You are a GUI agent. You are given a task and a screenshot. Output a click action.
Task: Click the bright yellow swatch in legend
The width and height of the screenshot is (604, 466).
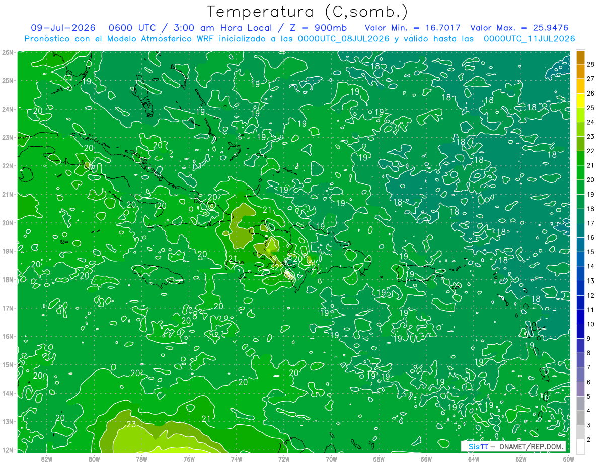[x=580, y=101]
